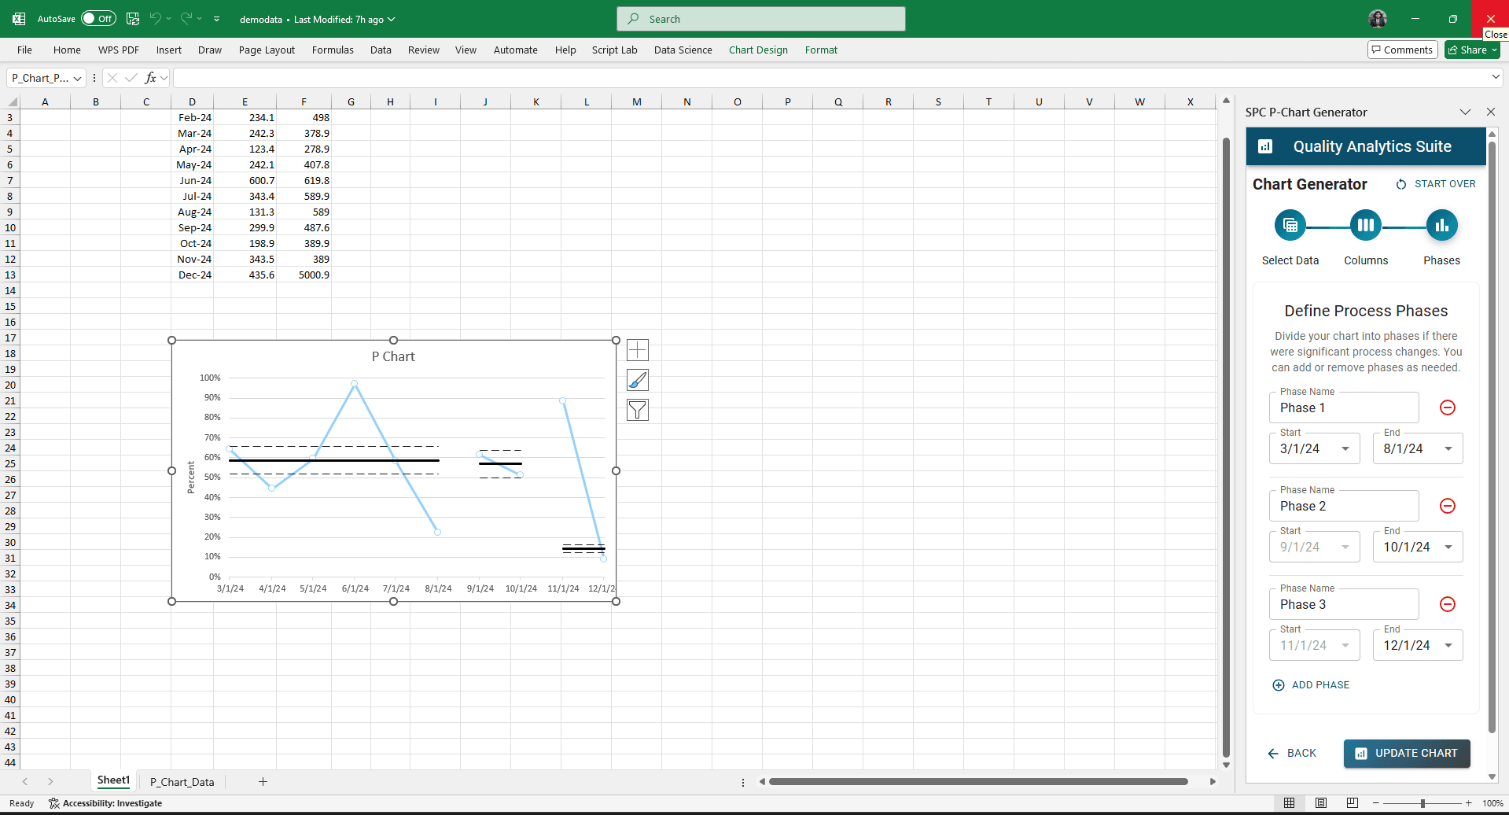The height and width of the screenshot is (815, 1509).
Task: Open Customize Quick Access Toolbar dropdown
Action: [216, 19]
